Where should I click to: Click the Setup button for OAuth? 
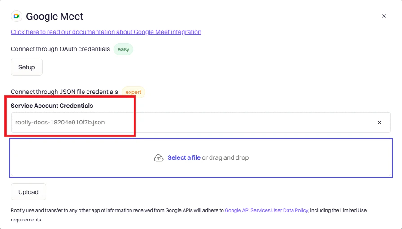[x=26, y=67]
